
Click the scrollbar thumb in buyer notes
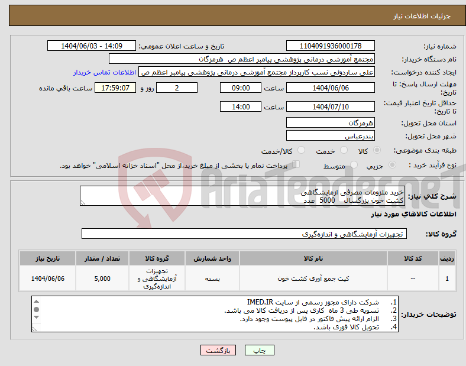click(x=36, y=310)
